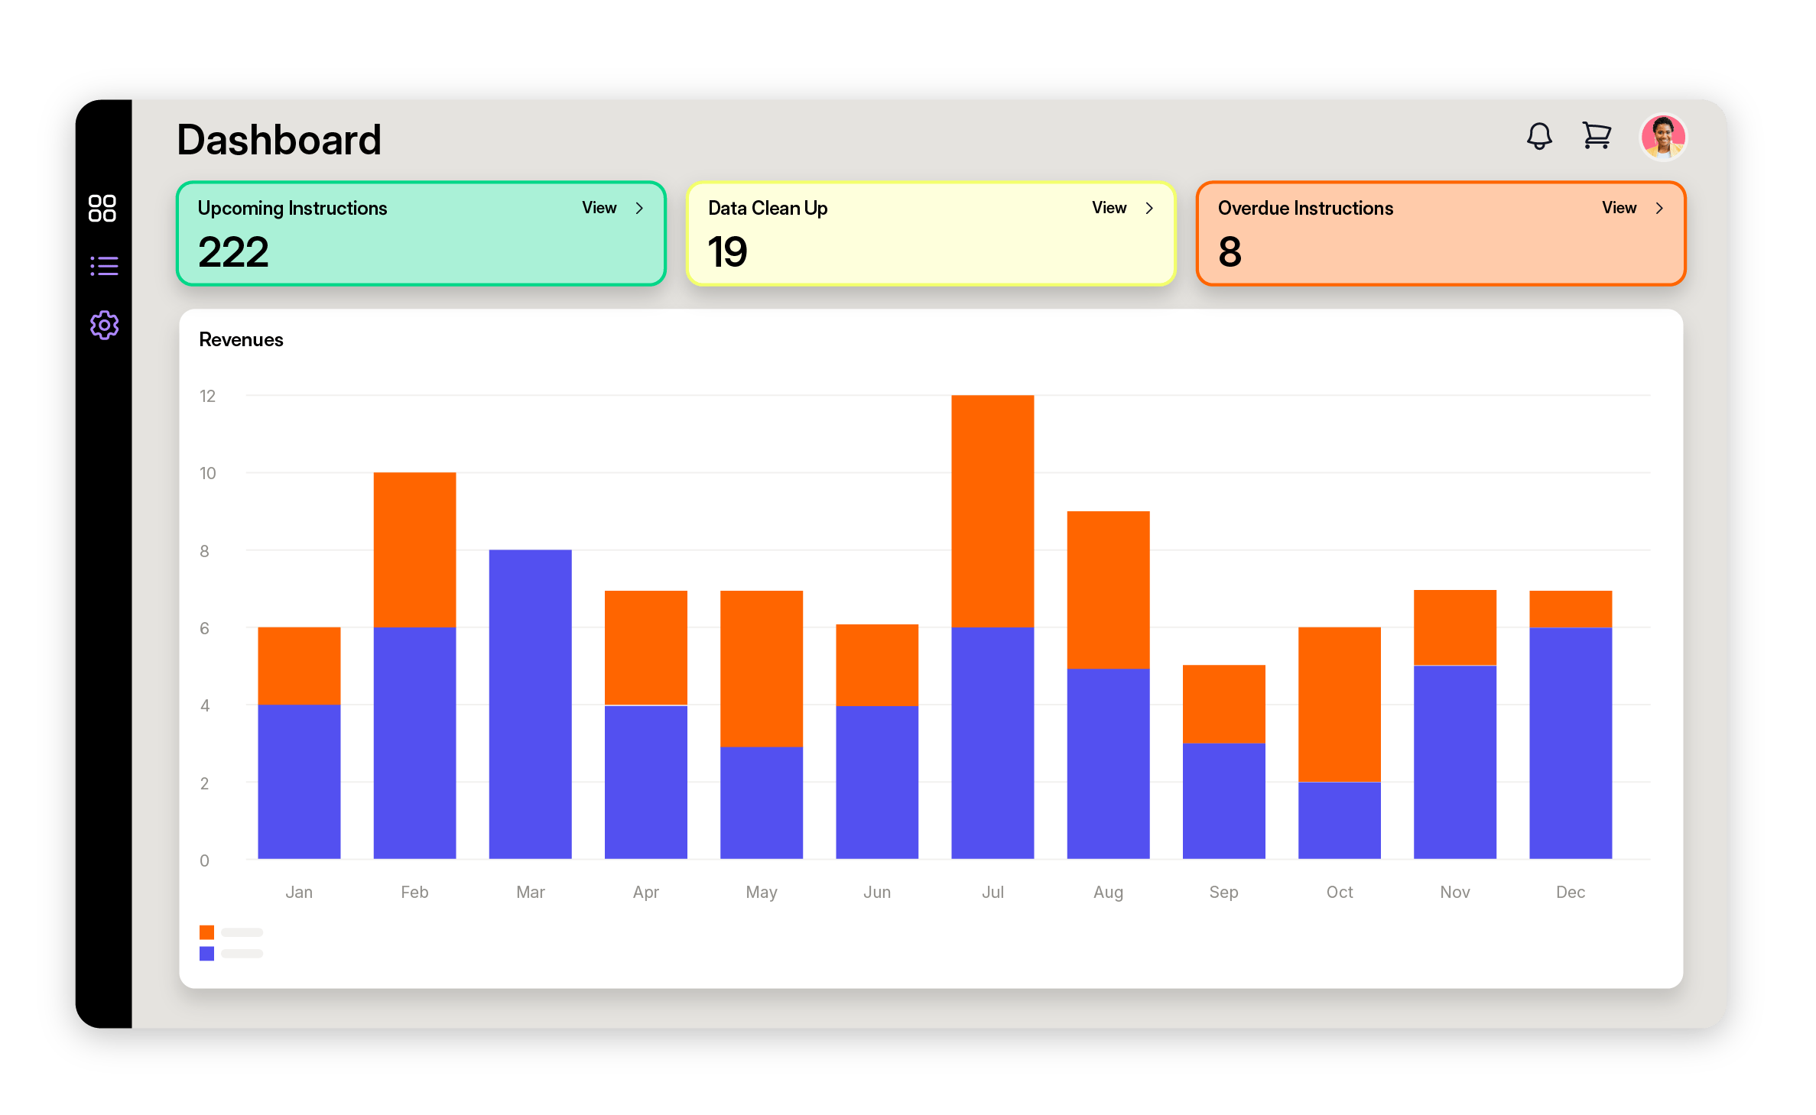Click chevron arrow on Data Clean Up card

click(x=1149, y=208)
